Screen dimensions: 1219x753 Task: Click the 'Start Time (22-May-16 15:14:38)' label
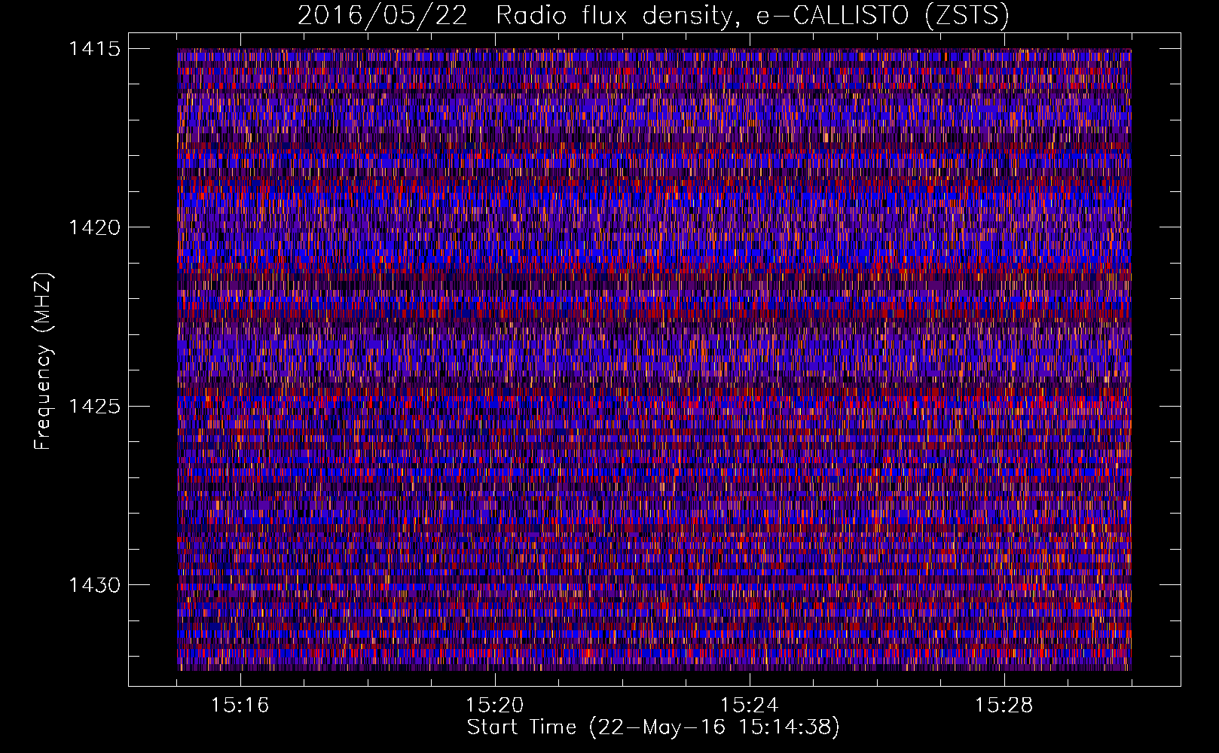653,727
